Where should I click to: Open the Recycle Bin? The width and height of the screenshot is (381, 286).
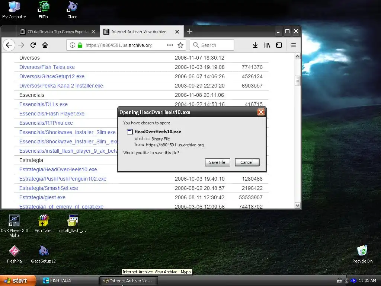[362, 254]
